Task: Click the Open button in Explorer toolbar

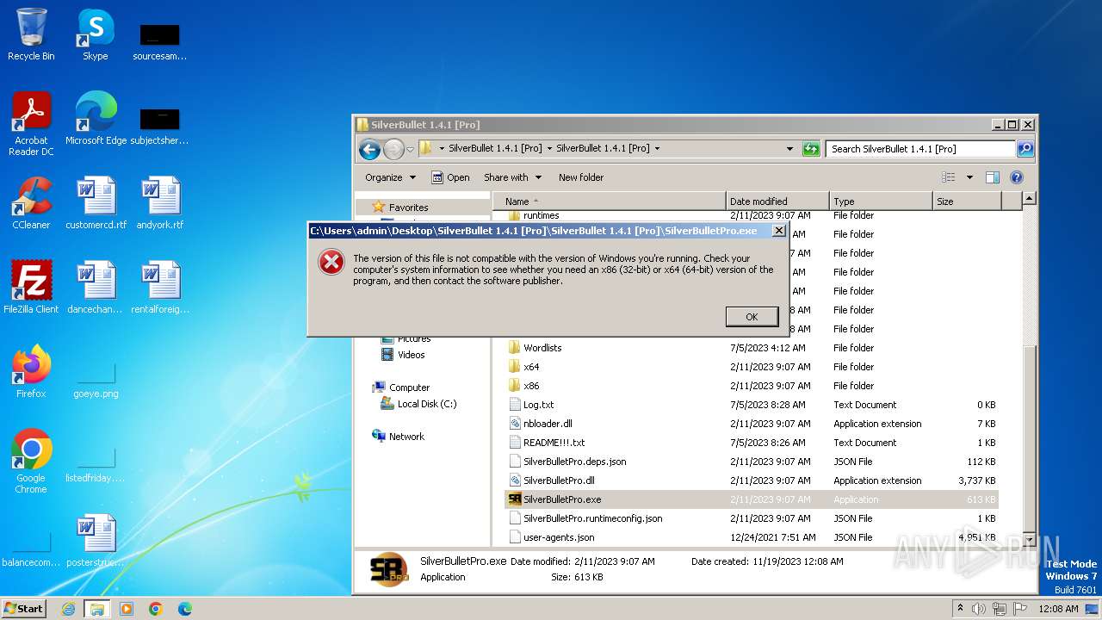Action: point(450,177)
